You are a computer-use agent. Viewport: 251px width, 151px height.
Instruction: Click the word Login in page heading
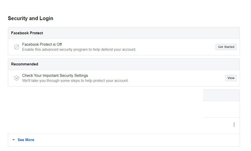click(46, 19)
